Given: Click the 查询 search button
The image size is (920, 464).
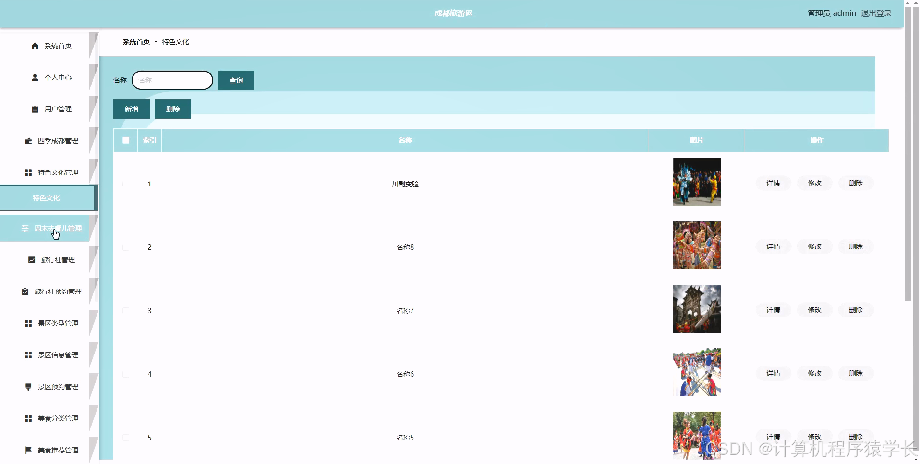Looking at the screenshot, I should (x=236, y=80).
